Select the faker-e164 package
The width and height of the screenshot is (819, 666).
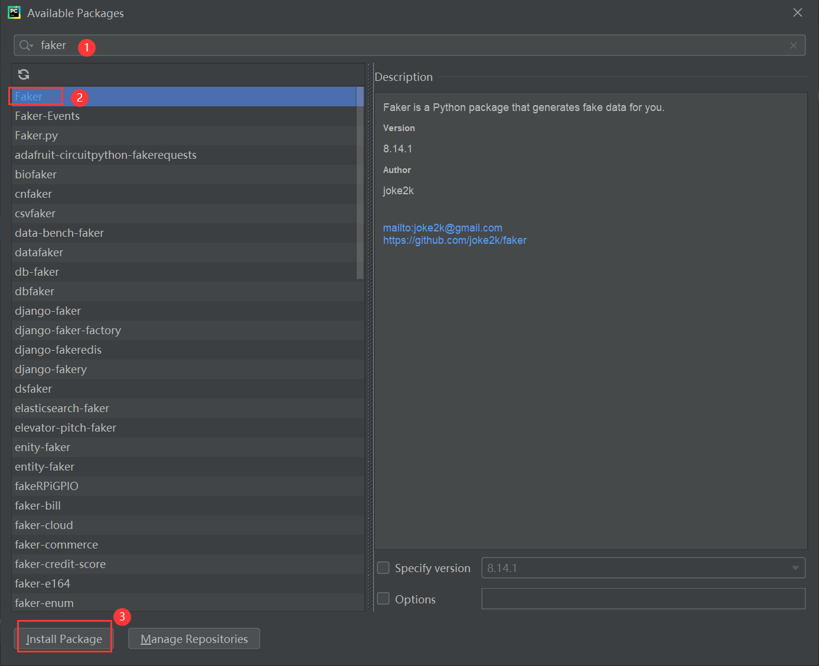click(188, 584)
